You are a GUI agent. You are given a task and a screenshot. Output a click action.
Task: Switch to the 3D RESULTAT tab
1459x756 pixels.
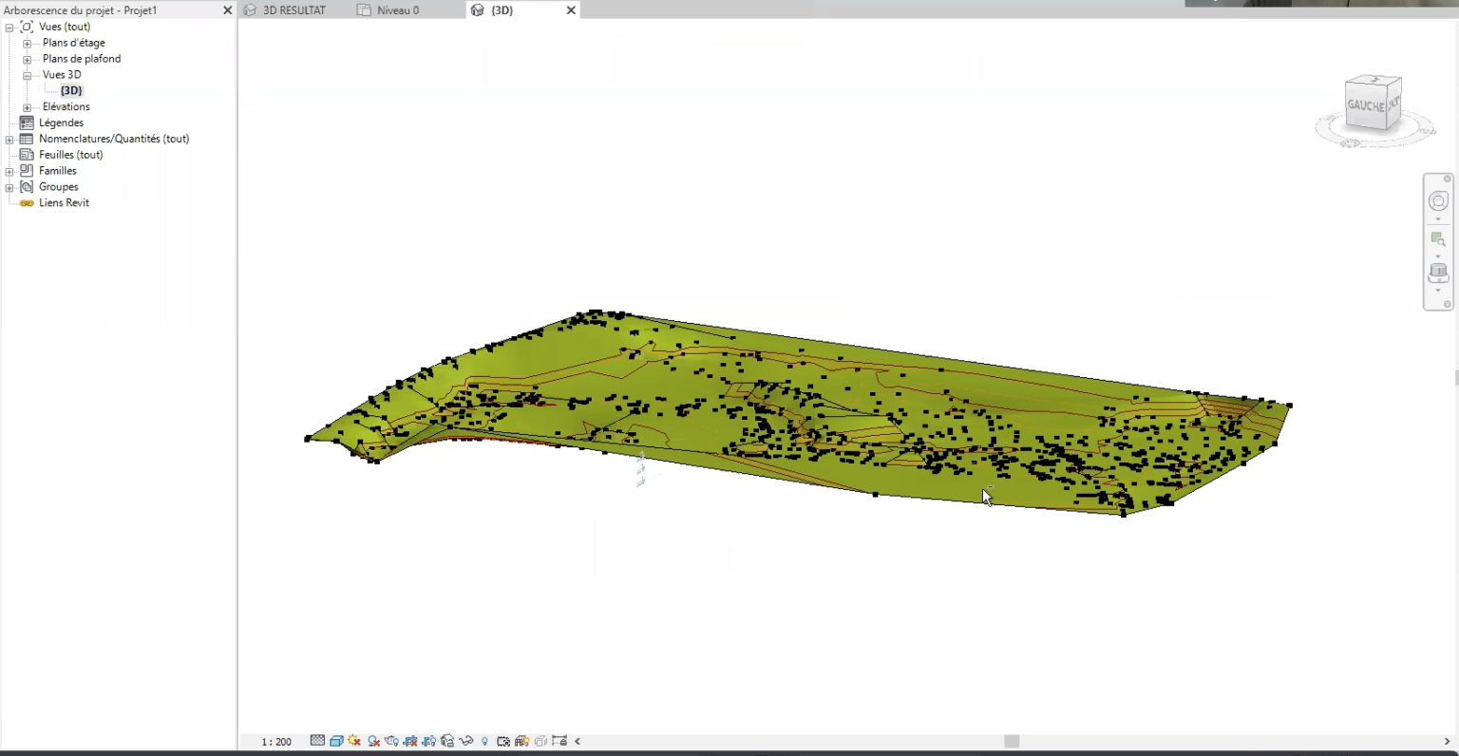pos(294,10)
